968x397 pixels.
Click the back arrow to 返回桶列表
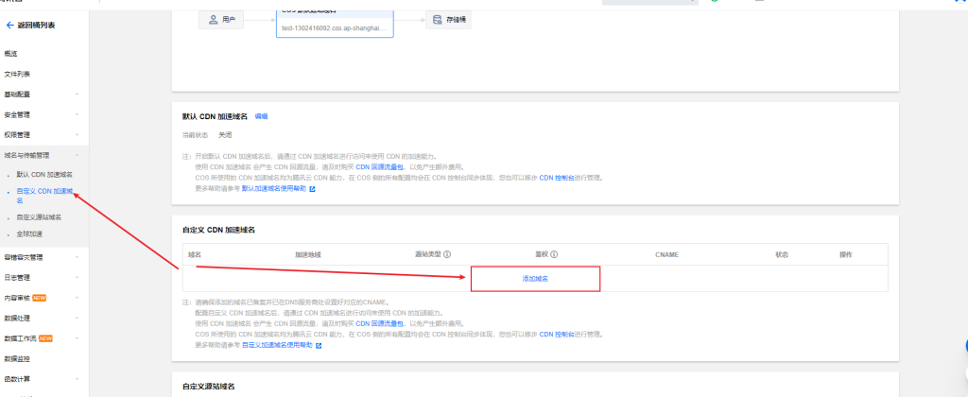coord(10,25)
